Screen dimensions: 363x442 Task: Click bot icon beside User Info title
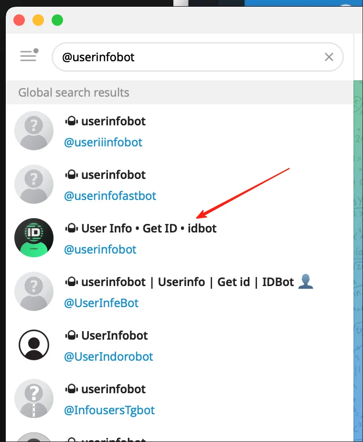click(72, 228)
